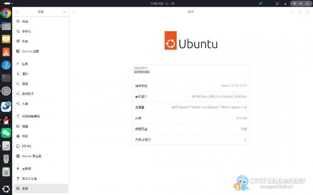Launch Terminal from the dock
Image resolution: width=313 pixels, height=195 pixels.
(x=6, y=78)
